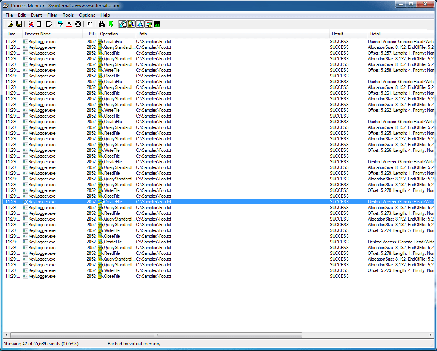Viewport: 437px width, 351px height.
Task: Toggle the Autoscroll toolbar icon
Action: tap(40, 24)
